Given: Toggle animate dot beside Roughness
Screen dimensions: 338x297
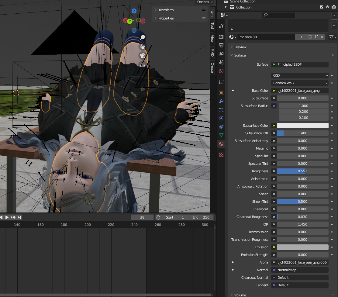Looking at the screenshot, I should click(332, 171).
